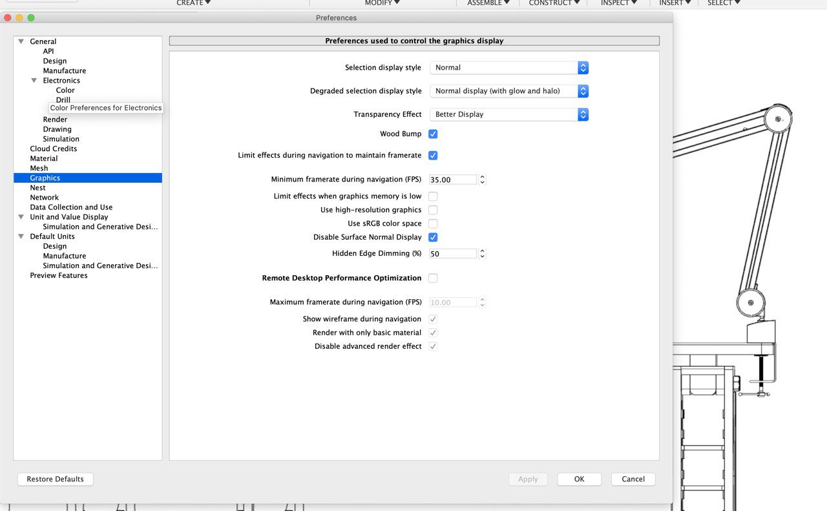The image size is (827, 511).
Task: Toggle Disable Surface Normal Display checkbox
Action: coord(433,237)
